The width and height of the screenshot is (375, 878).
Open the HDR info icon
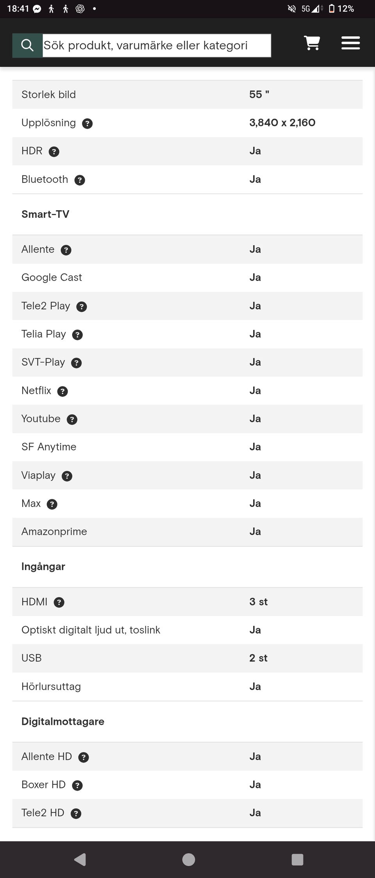click(x=54, y=152)
